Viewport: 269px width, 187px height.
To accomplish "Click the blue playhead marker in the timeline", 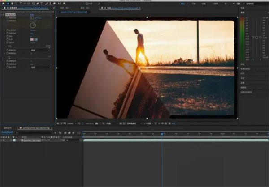I will (162, 134).
